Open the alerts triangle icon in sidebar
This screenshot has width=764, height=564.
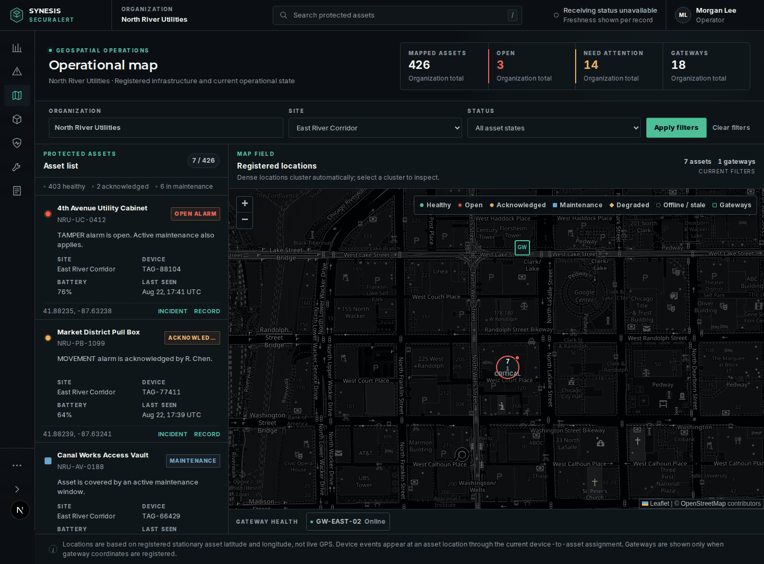[17, 72]
